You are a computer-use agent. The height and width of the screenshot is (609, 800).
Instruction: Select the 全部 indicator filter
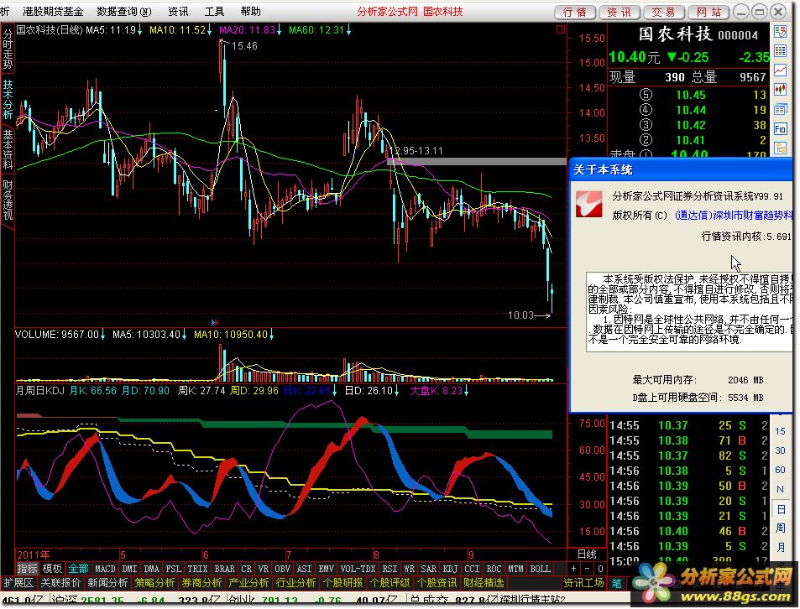tap(78, 569)
